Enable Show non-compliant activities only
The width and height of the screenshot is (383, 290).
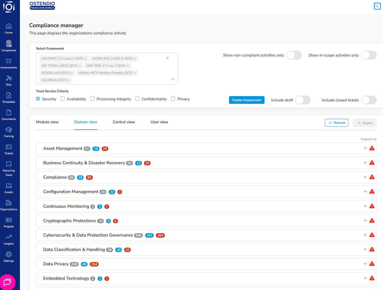tap(294, 55)
